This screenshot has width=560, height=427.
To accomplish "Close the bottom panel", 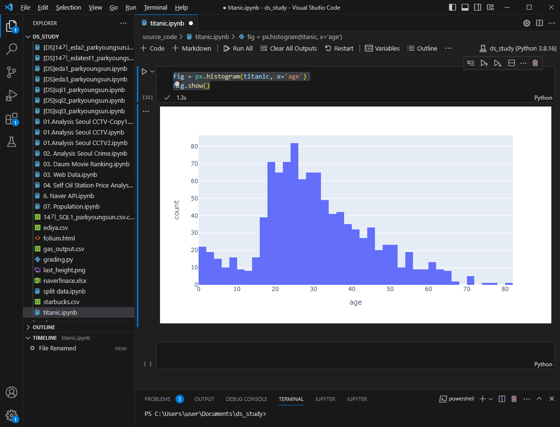I will pyautogui.click(x=552, y=399).
